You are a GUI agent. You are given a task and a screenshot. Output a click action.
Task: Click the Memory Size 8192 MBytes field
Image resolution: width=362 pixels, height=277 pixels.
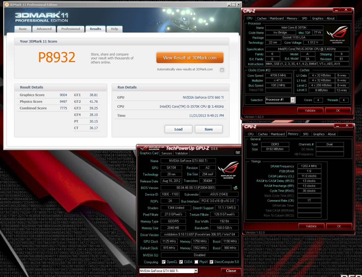(275, 149)
